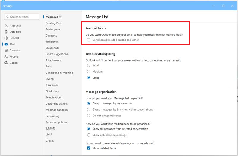Go to General settings category

tap(14, 38)
